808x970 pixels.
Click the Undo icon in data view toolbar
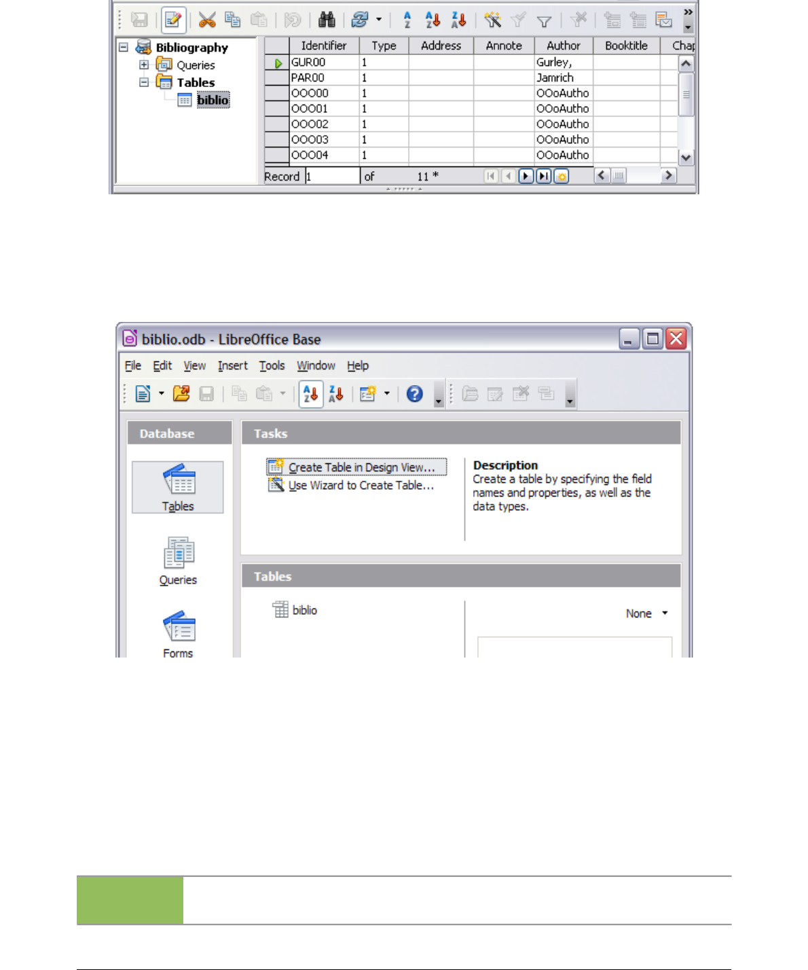(x=293, y=20)
